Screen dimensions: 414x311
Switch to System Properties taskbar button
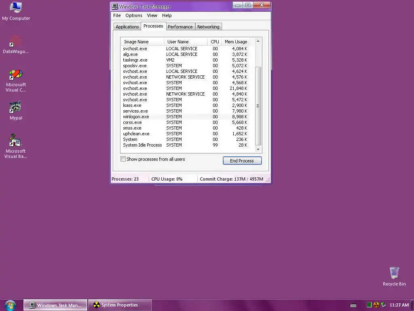coord(120,305)
